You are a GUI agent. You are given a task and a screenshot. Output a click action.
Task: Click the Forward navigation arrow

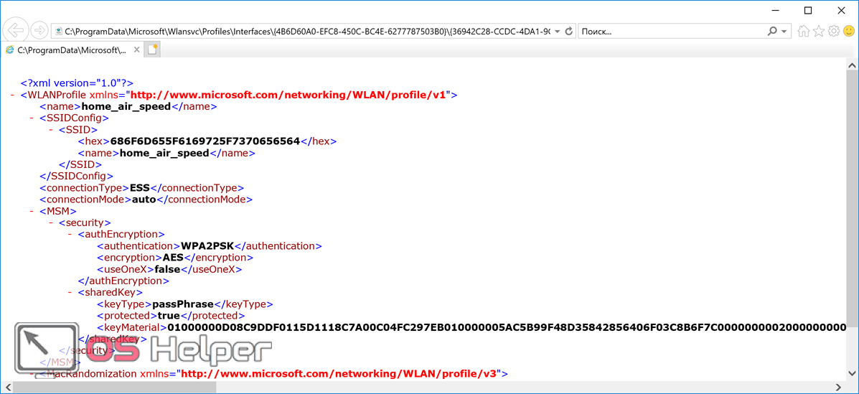click(x=40, y=31)
